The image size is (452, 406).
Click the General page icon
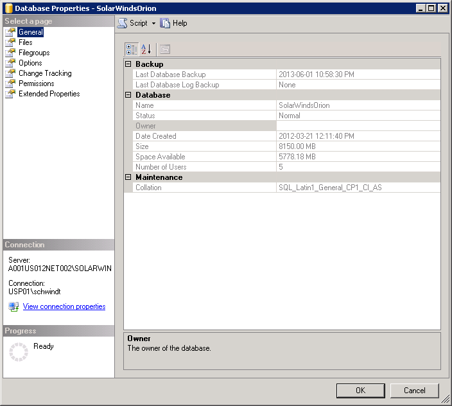10,32
